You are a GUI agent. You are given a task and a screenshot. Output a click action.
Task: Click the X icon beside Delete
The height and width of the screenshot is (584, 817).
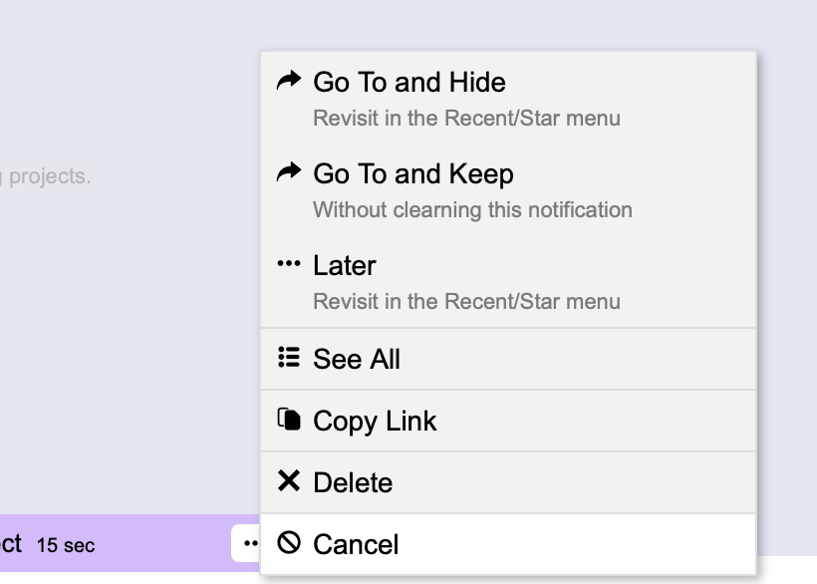(289, 481)
